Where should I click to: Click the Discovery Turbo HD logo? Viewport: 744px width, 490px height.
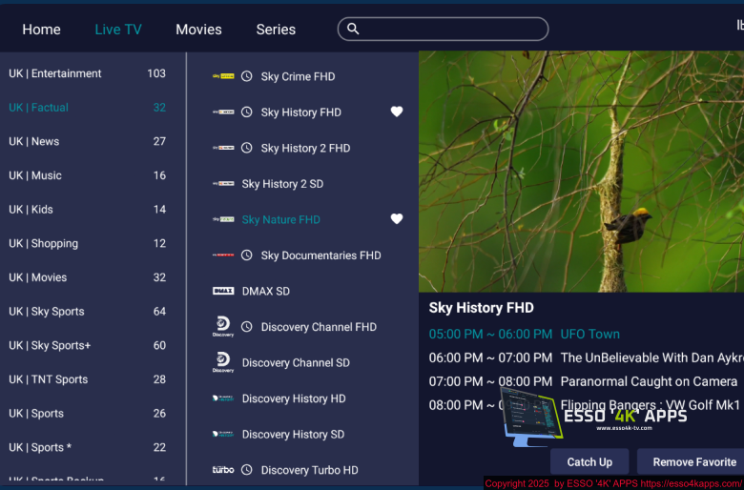(x=223, y=470)
